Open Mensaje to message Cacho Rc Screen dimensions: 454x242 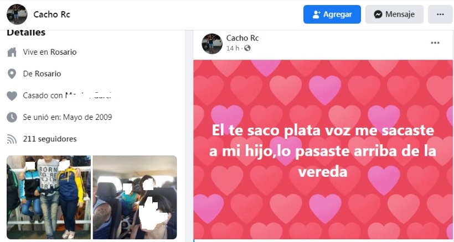click(394, 14)
